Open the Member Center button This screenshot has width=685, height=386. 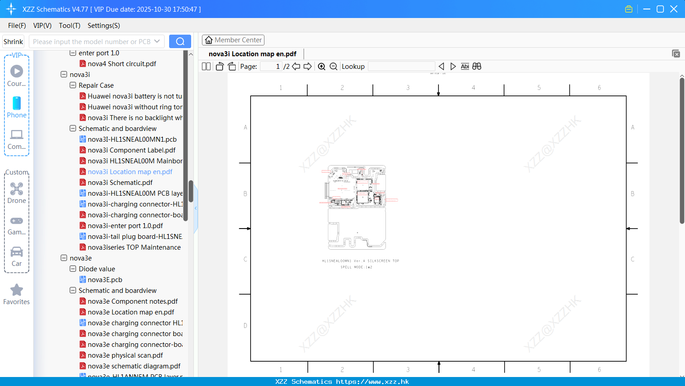[x=233, y=40]
